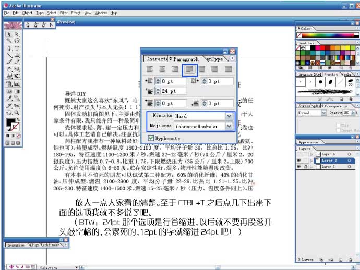Pick a color from the spectrum bar
Viewport: 360px width, 270px height.
point(328,35)
